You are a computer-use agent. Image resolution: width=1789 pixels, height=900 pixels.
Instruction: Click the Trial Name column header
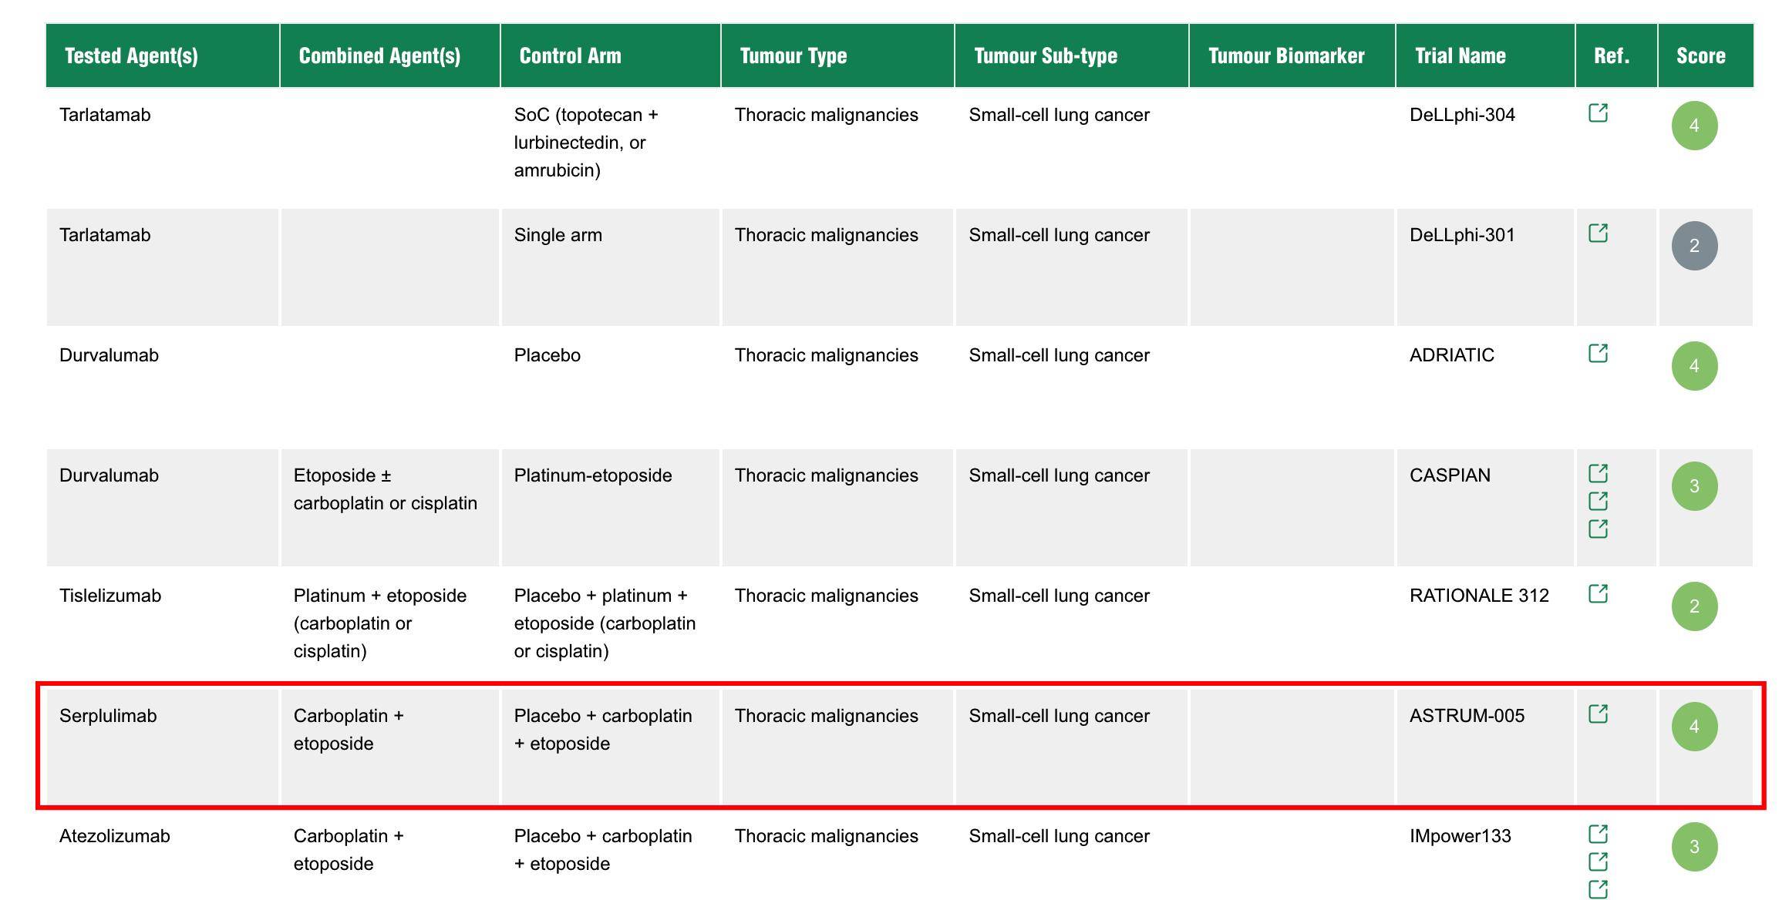pos(1460,55)
